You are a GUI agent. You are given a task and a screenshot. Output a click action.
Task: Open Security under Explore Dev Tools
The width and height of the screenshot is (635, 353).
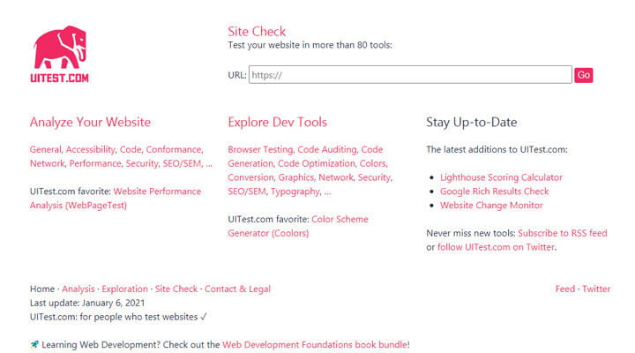pyautogui.click(x=374, y=177)
